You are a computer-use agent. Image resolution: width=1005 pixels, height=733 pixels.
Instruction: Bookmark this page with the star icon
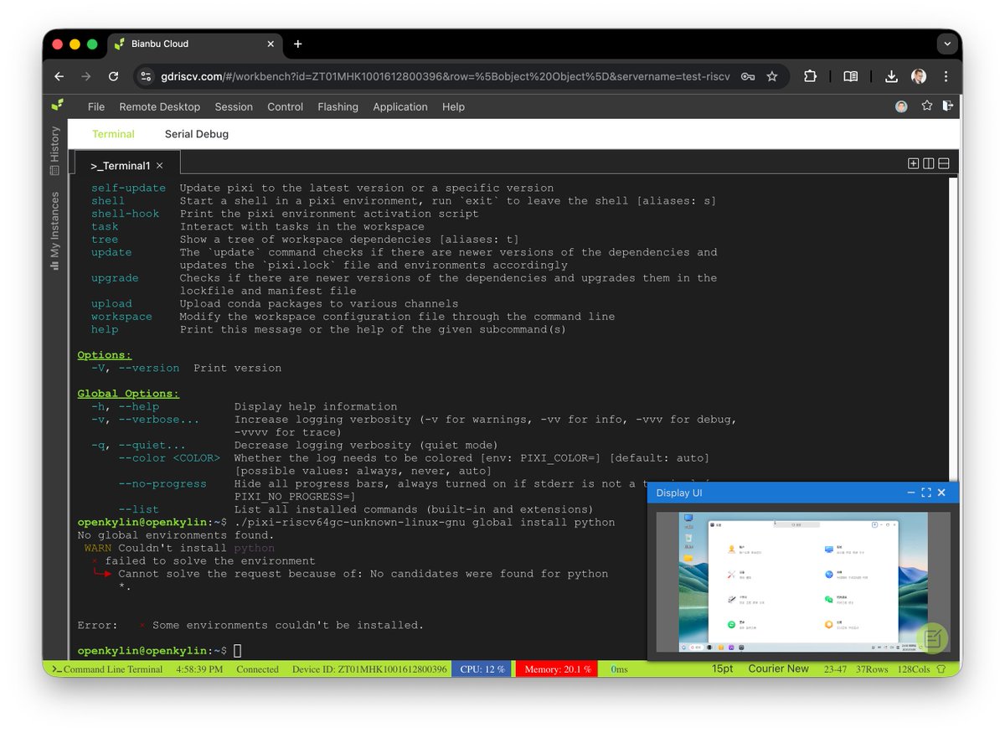point(772,76)
